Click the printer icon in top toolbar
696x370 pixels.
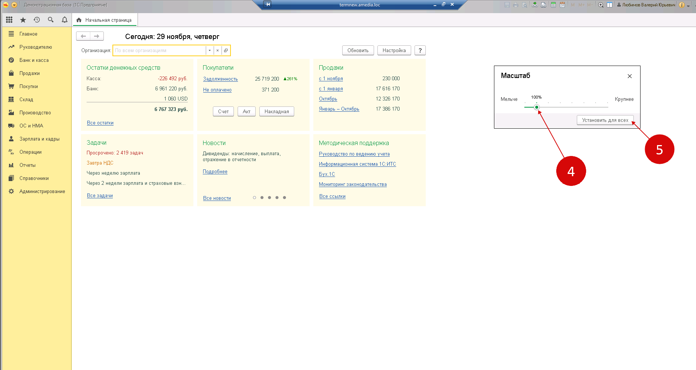pyautogui.click(x=516, y=5)
